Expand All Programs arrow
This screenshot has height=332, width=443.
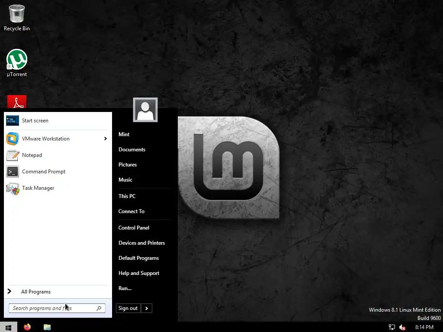tap(10, 291)
